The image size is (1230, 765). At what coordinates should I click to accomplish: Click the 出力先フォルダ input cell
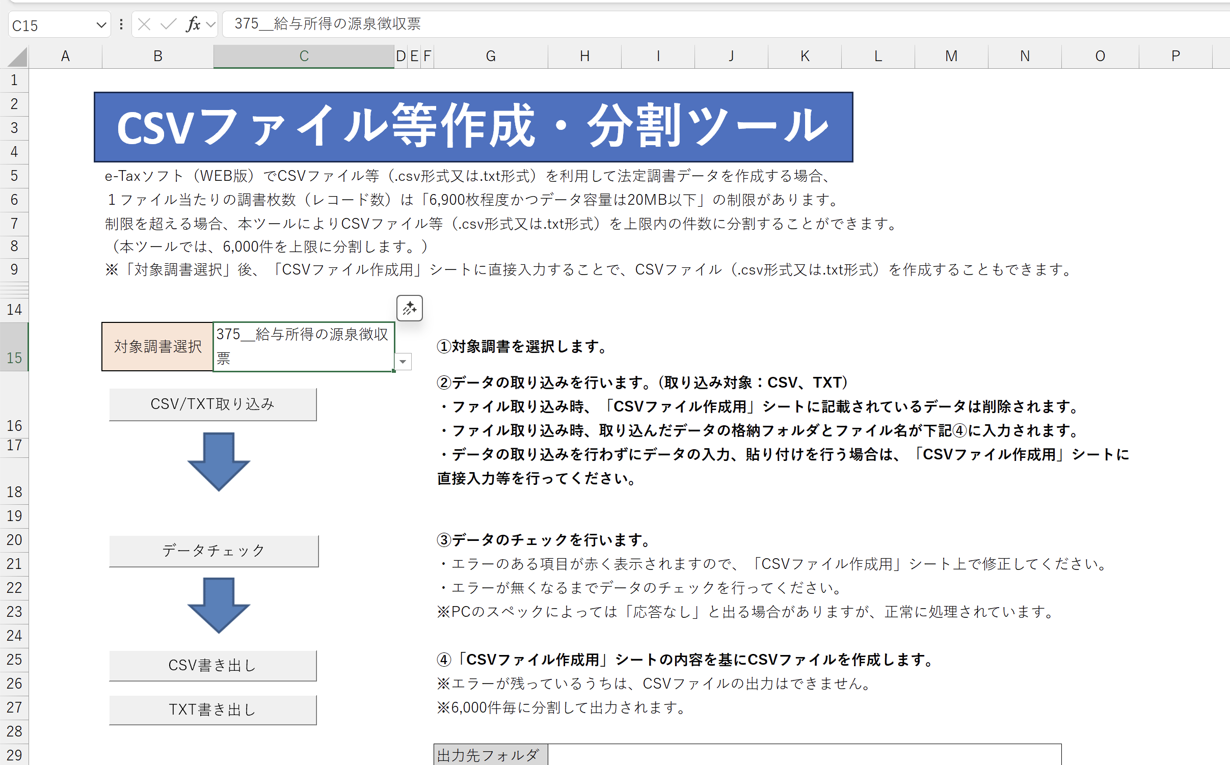[804, 755]
